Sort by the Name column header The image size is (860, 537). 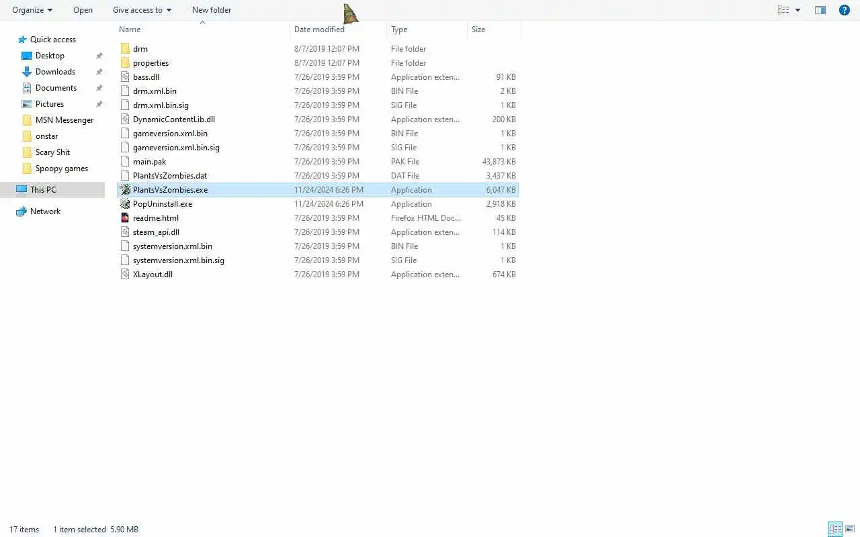coord(130,30)
